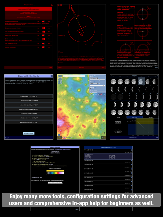Tap the info button at the map's bottom left

pos(59,135)
